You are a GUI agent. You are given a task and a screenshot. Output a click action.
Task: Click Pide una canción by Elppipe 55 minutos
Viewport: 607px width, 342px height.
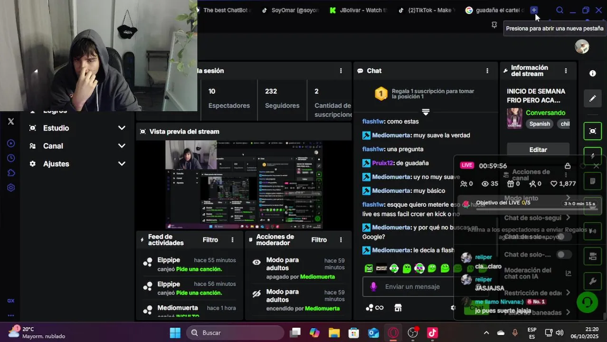(x=199, y=269)
